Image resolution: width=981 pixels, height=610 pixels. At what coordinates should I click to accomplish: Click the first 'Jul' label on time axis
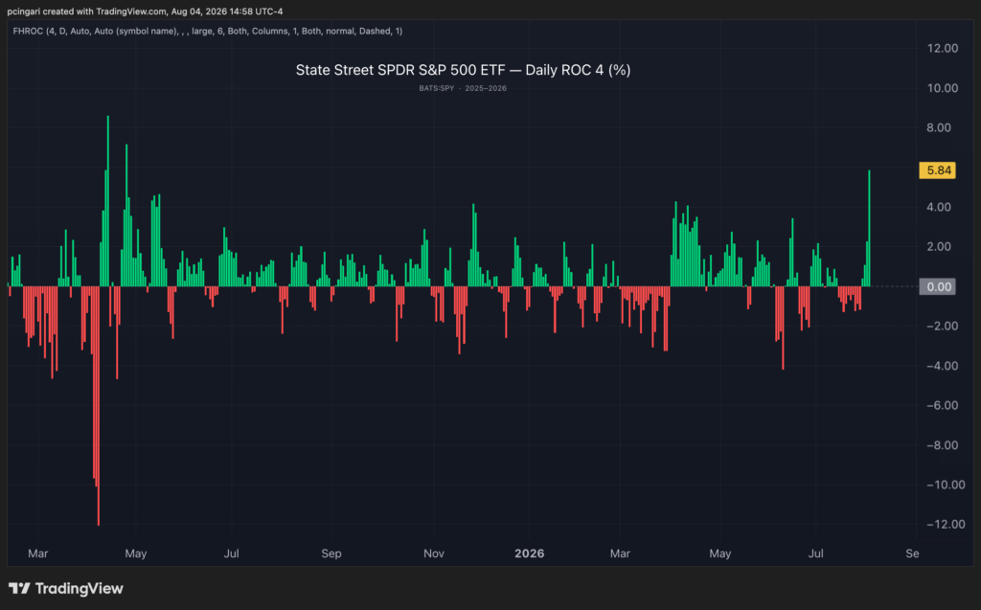(232, 554)
